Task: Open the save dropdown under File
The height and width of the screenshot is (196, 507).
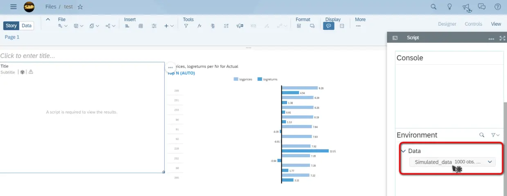Action: point(79,26)
